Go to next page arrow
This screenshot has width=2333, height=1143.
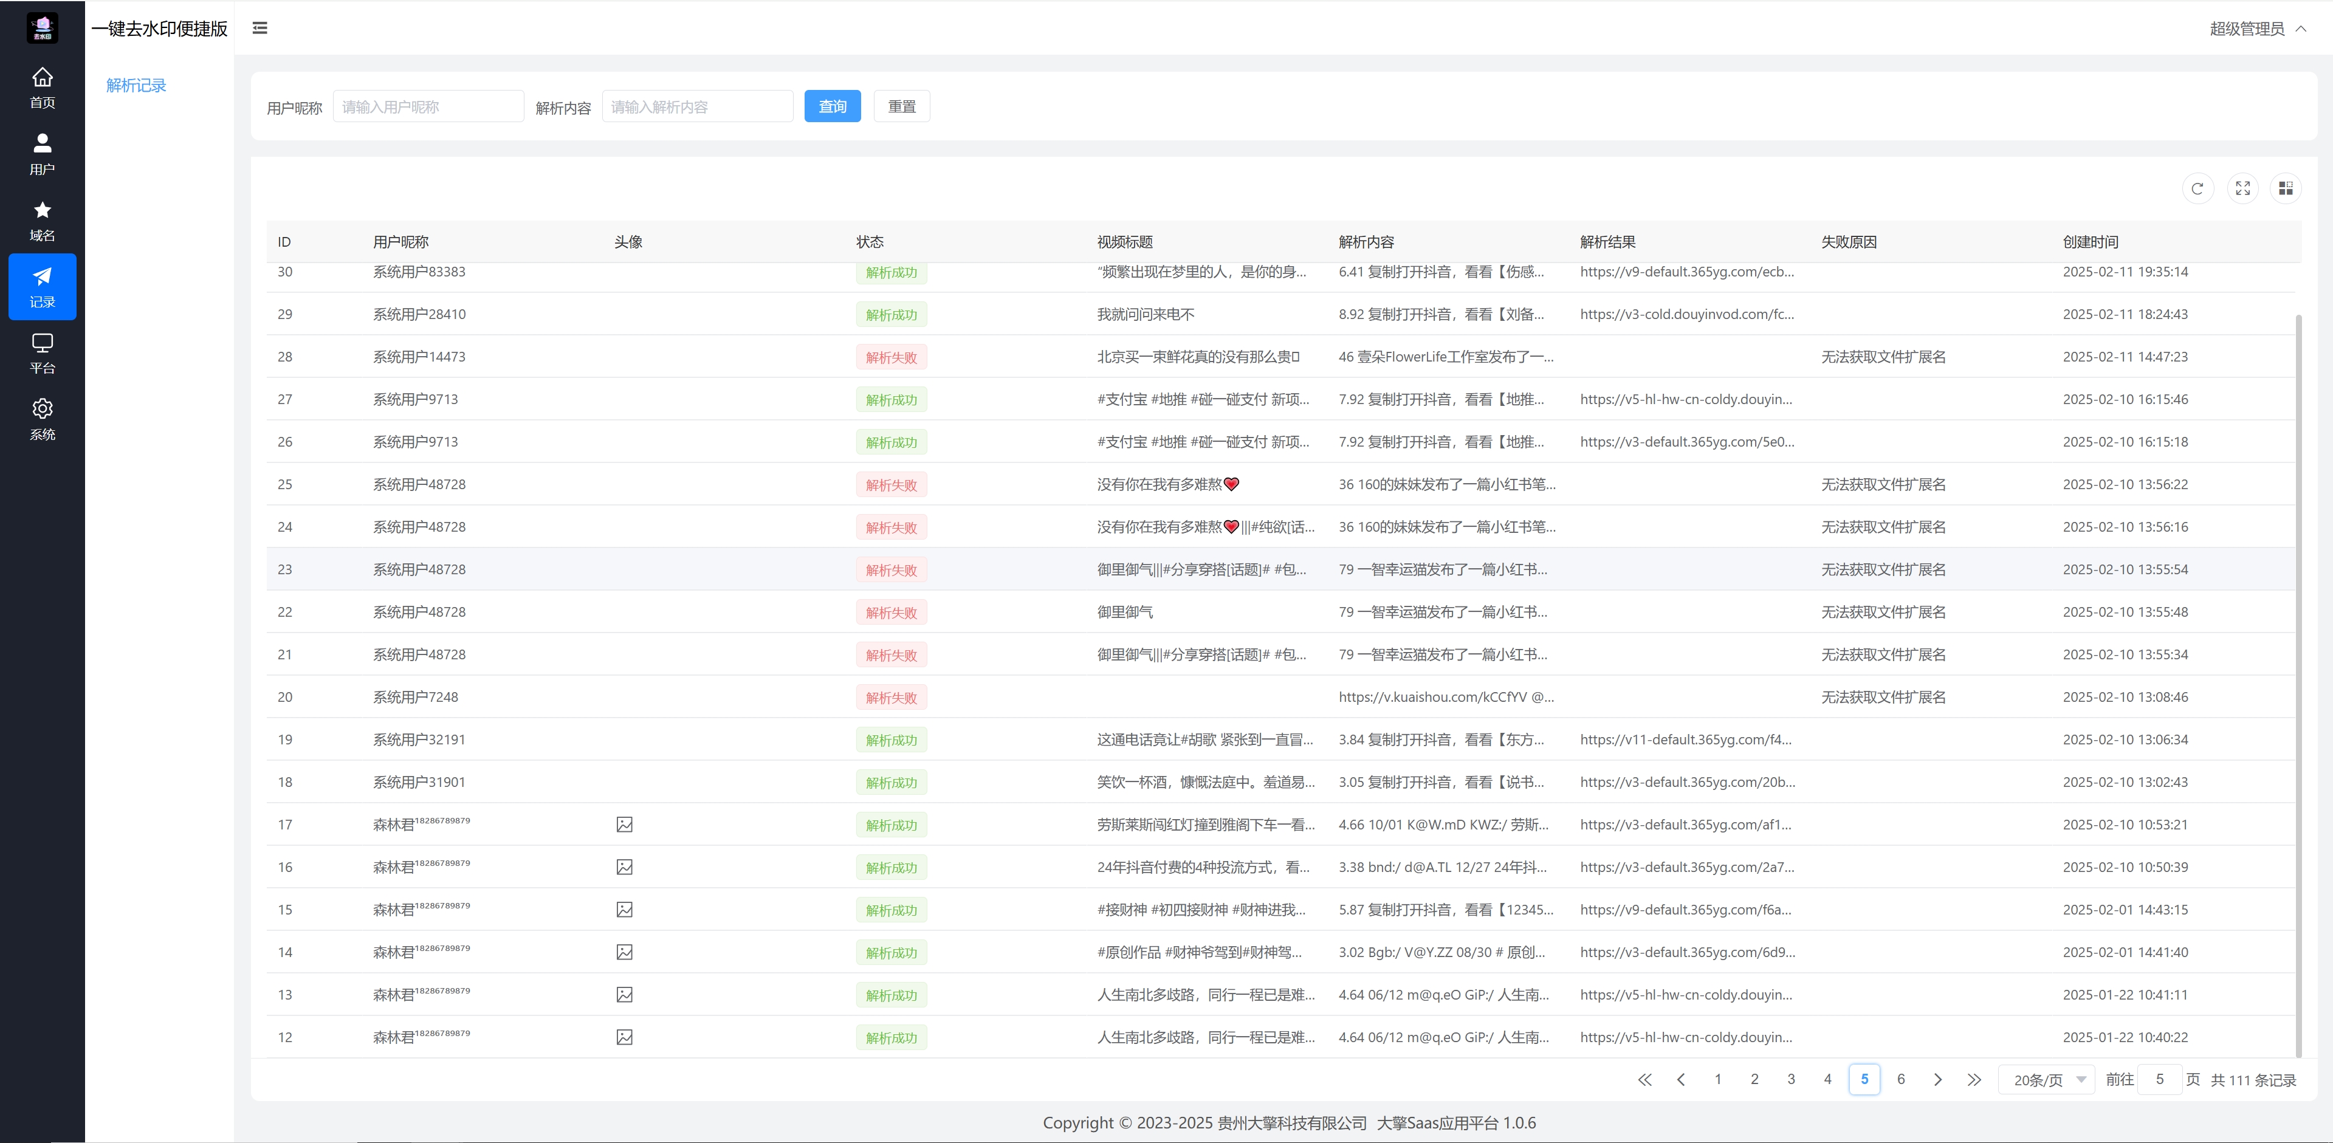point(1937,1080)
